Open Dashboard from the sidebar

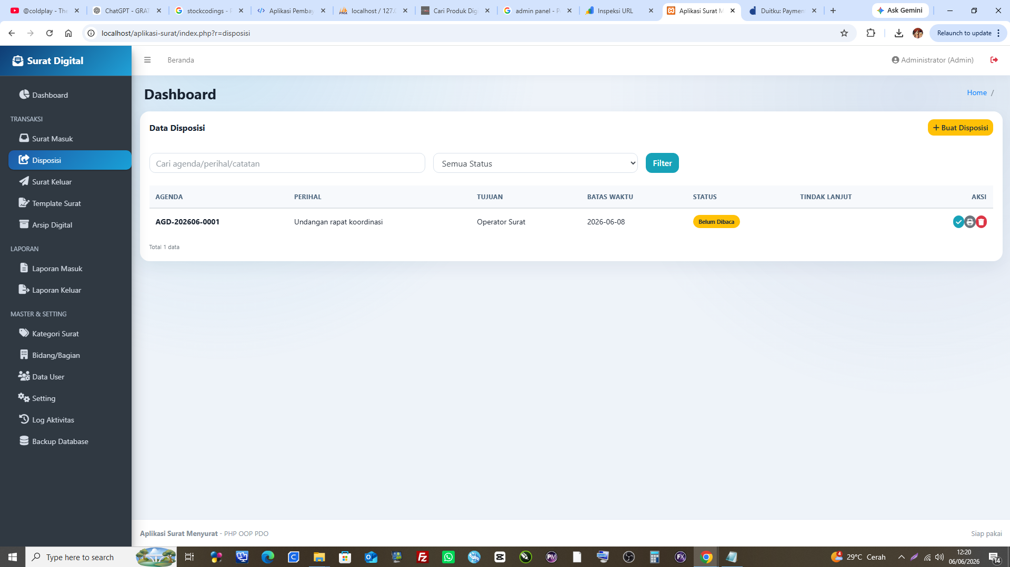[x=70, y=95]
